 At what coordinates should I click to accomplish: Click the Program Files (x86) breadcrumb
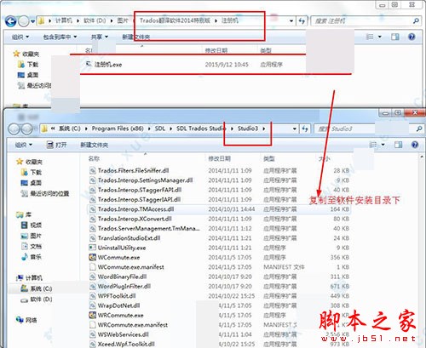point(118,128)
